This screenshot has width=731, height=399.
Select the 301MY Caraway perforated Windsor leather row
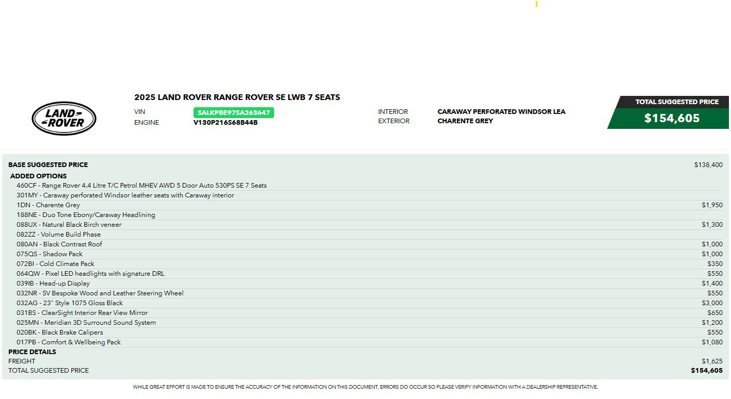tap(369, 195)
